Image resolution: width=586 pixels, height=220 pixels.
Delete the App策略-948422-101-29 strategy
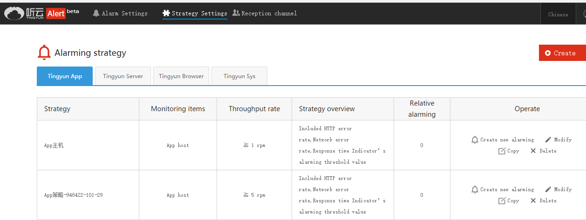pyautogui.click(x=543, y=200)
